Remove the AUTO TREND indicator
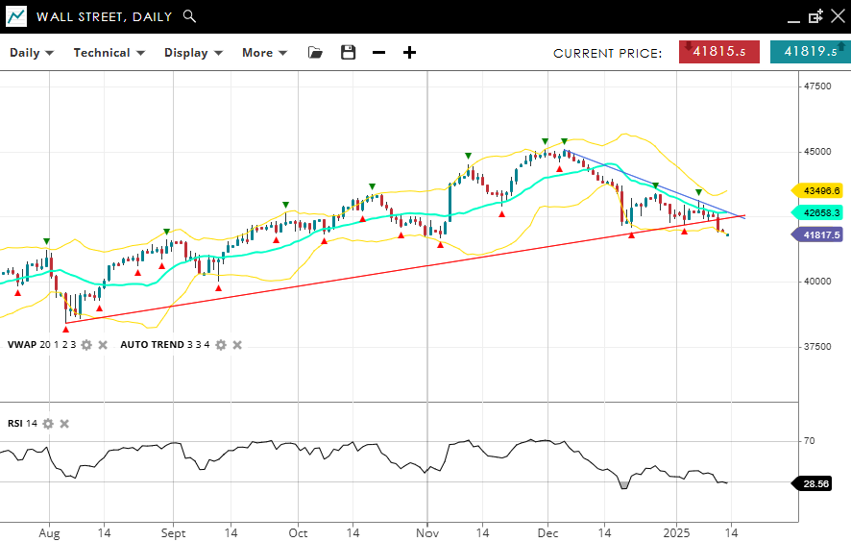This screenshot has height=542, width=851. pos(237,345)
